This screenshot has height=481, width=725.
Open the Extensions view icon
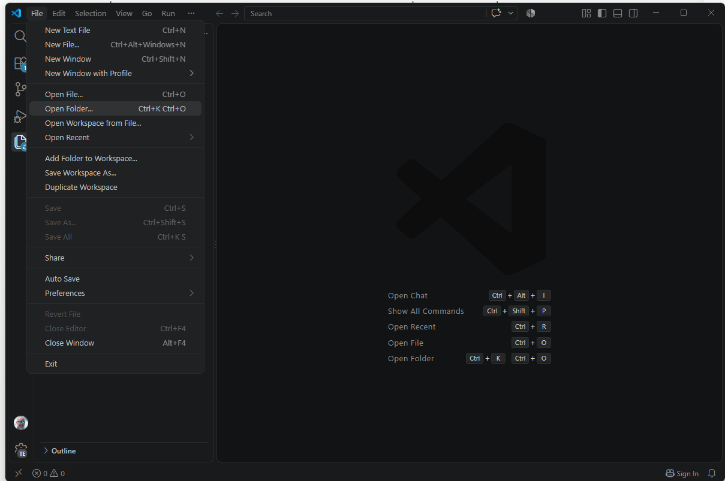point(20,63)
